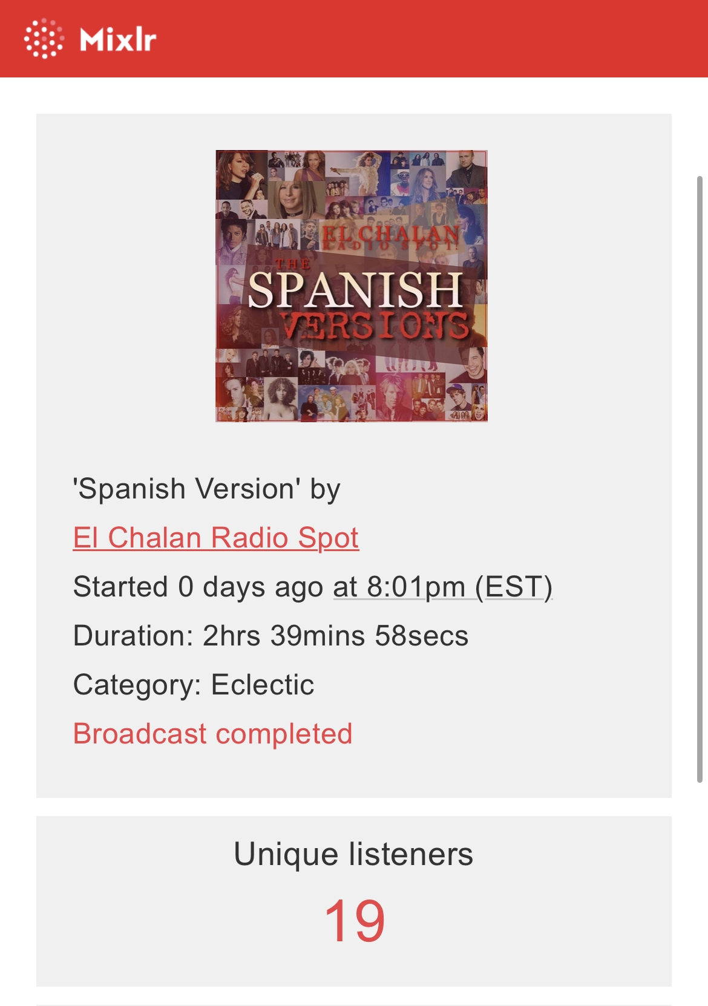Click the Mixlr wordmark in header

(x=118, y=40)
